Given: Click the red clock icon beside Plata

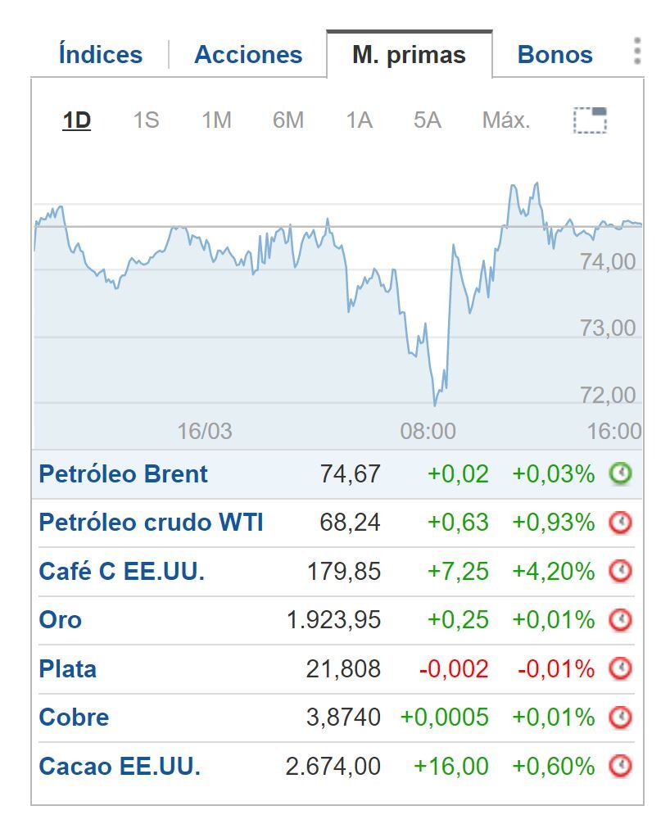Looking at the screenshot, I should (621, 668).
